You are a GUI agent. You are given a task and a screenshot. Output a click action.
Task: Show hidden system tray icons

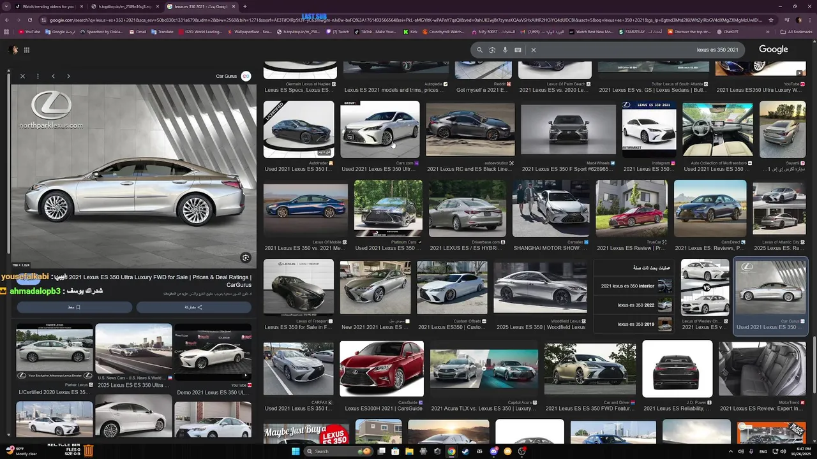[731, 451]
